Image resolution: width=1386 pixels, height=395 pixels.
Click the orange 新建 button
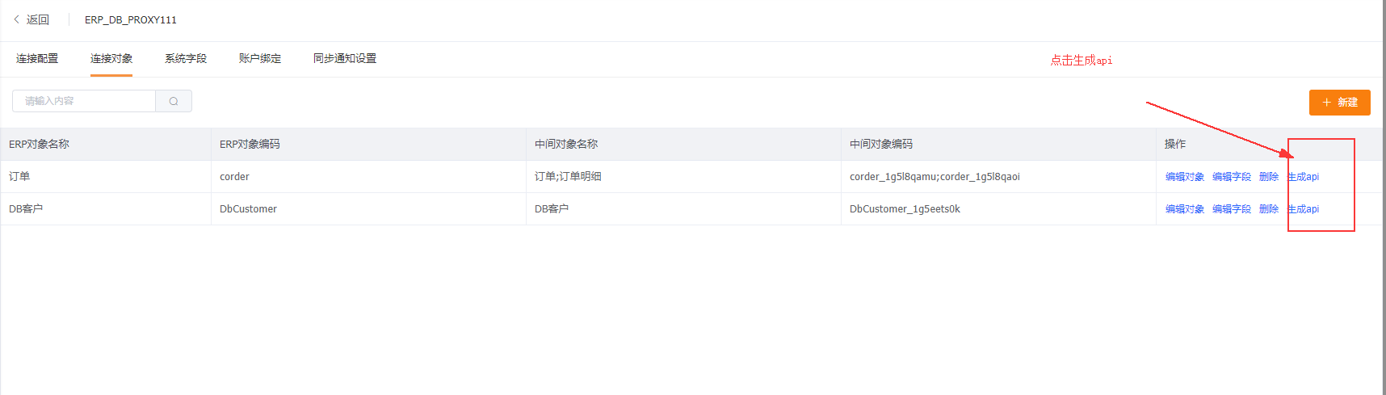coord(1340,103)
